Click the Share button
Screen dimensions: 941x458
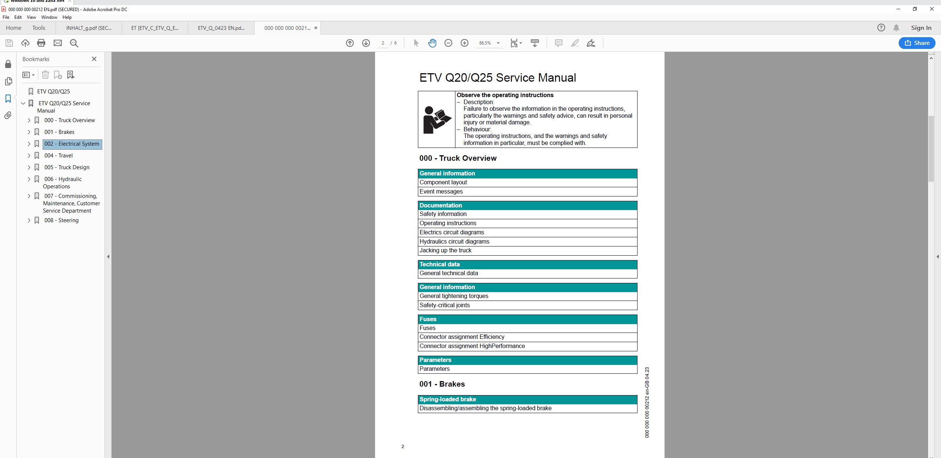tap(917, 43)
